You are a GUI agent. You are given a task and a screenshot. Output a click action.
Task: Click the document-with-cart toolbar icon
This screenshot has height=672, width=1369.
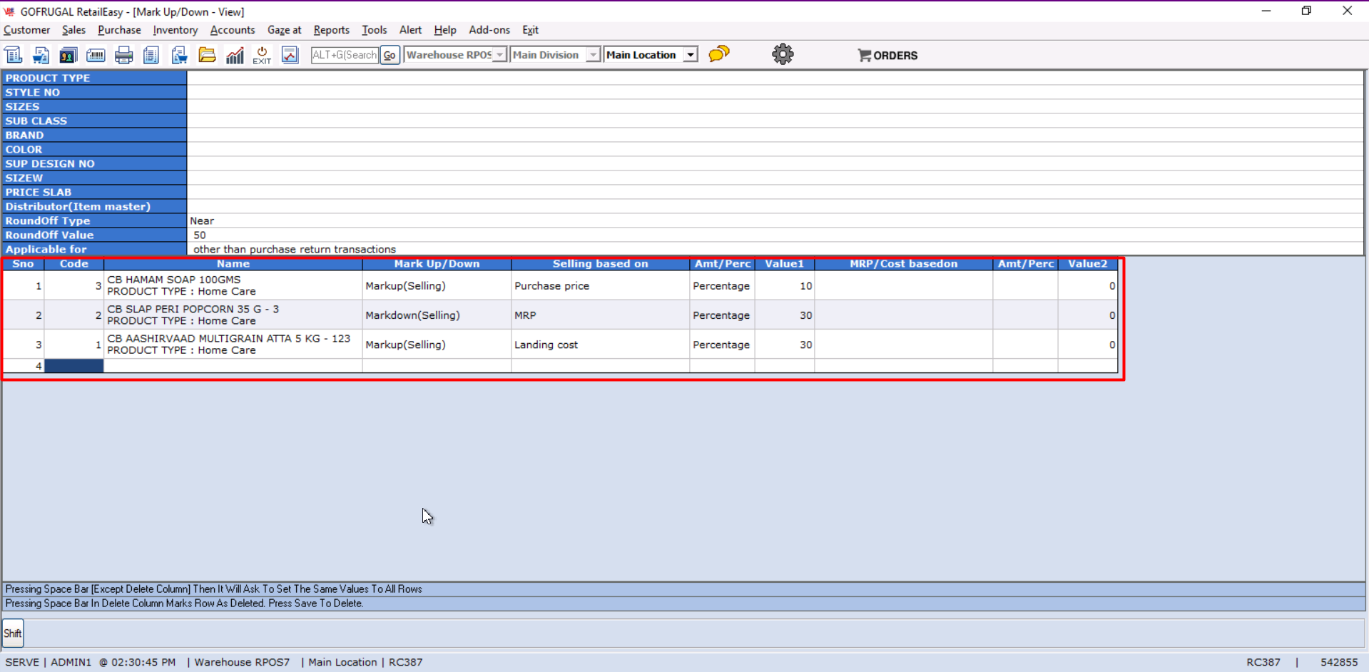click(41, 55)
